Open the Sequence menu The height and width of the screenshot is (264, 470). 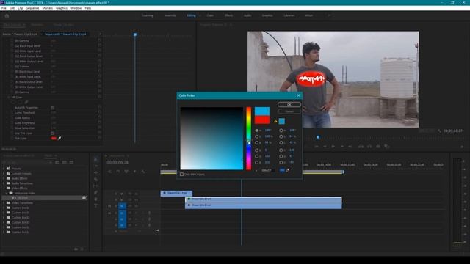coord(32,8)
